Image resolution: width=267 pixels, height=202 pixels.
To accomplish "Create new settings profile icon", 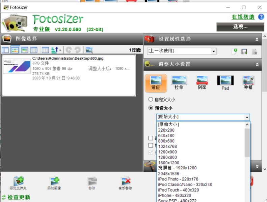I will click(235, 51).
